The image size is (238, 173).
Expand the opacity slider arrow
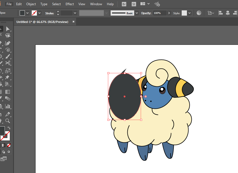169,13
